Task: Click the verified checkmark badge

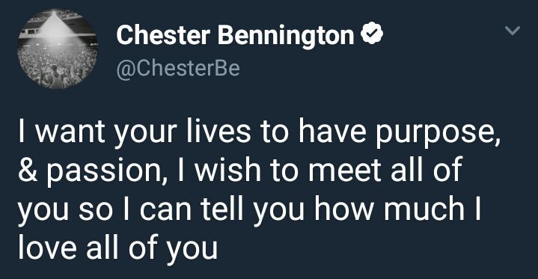Action: [x=372, y=34]
